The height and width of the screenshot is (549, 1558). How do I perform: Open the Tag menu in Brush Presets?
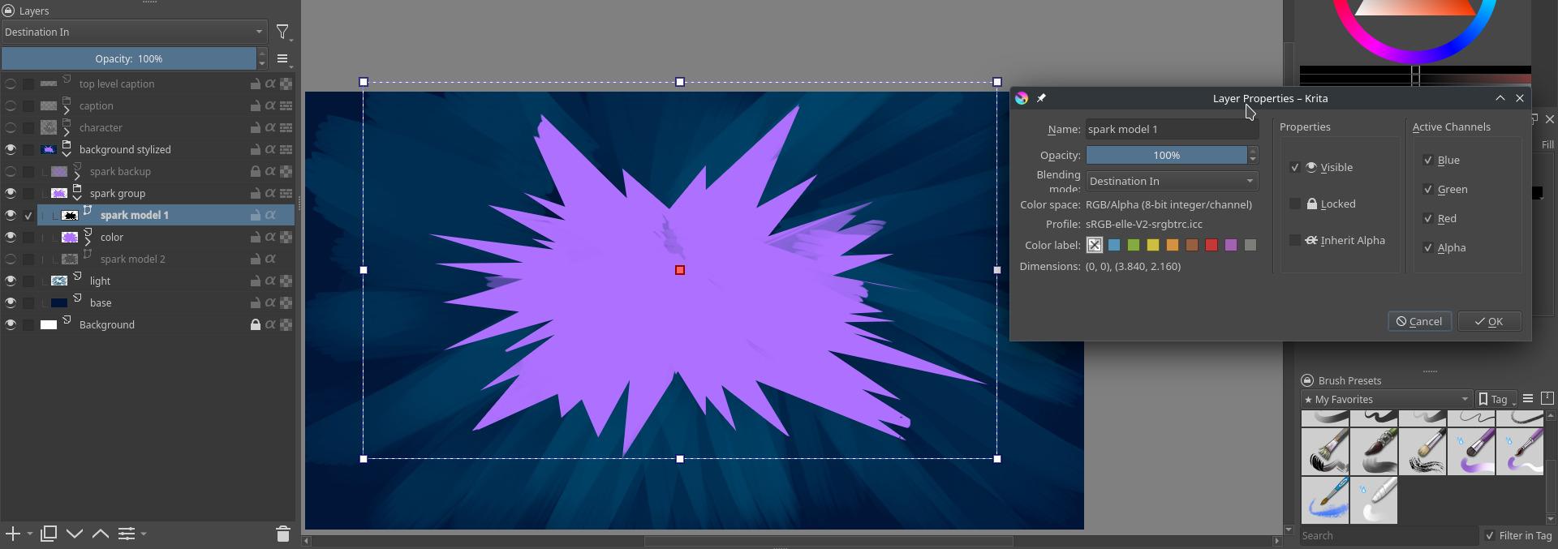click(1497, 399)
